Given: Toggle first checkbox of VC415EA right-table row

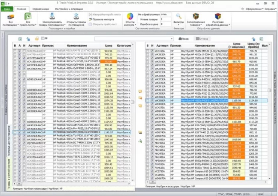Looking at the screenshot, I should click(148, 51).
